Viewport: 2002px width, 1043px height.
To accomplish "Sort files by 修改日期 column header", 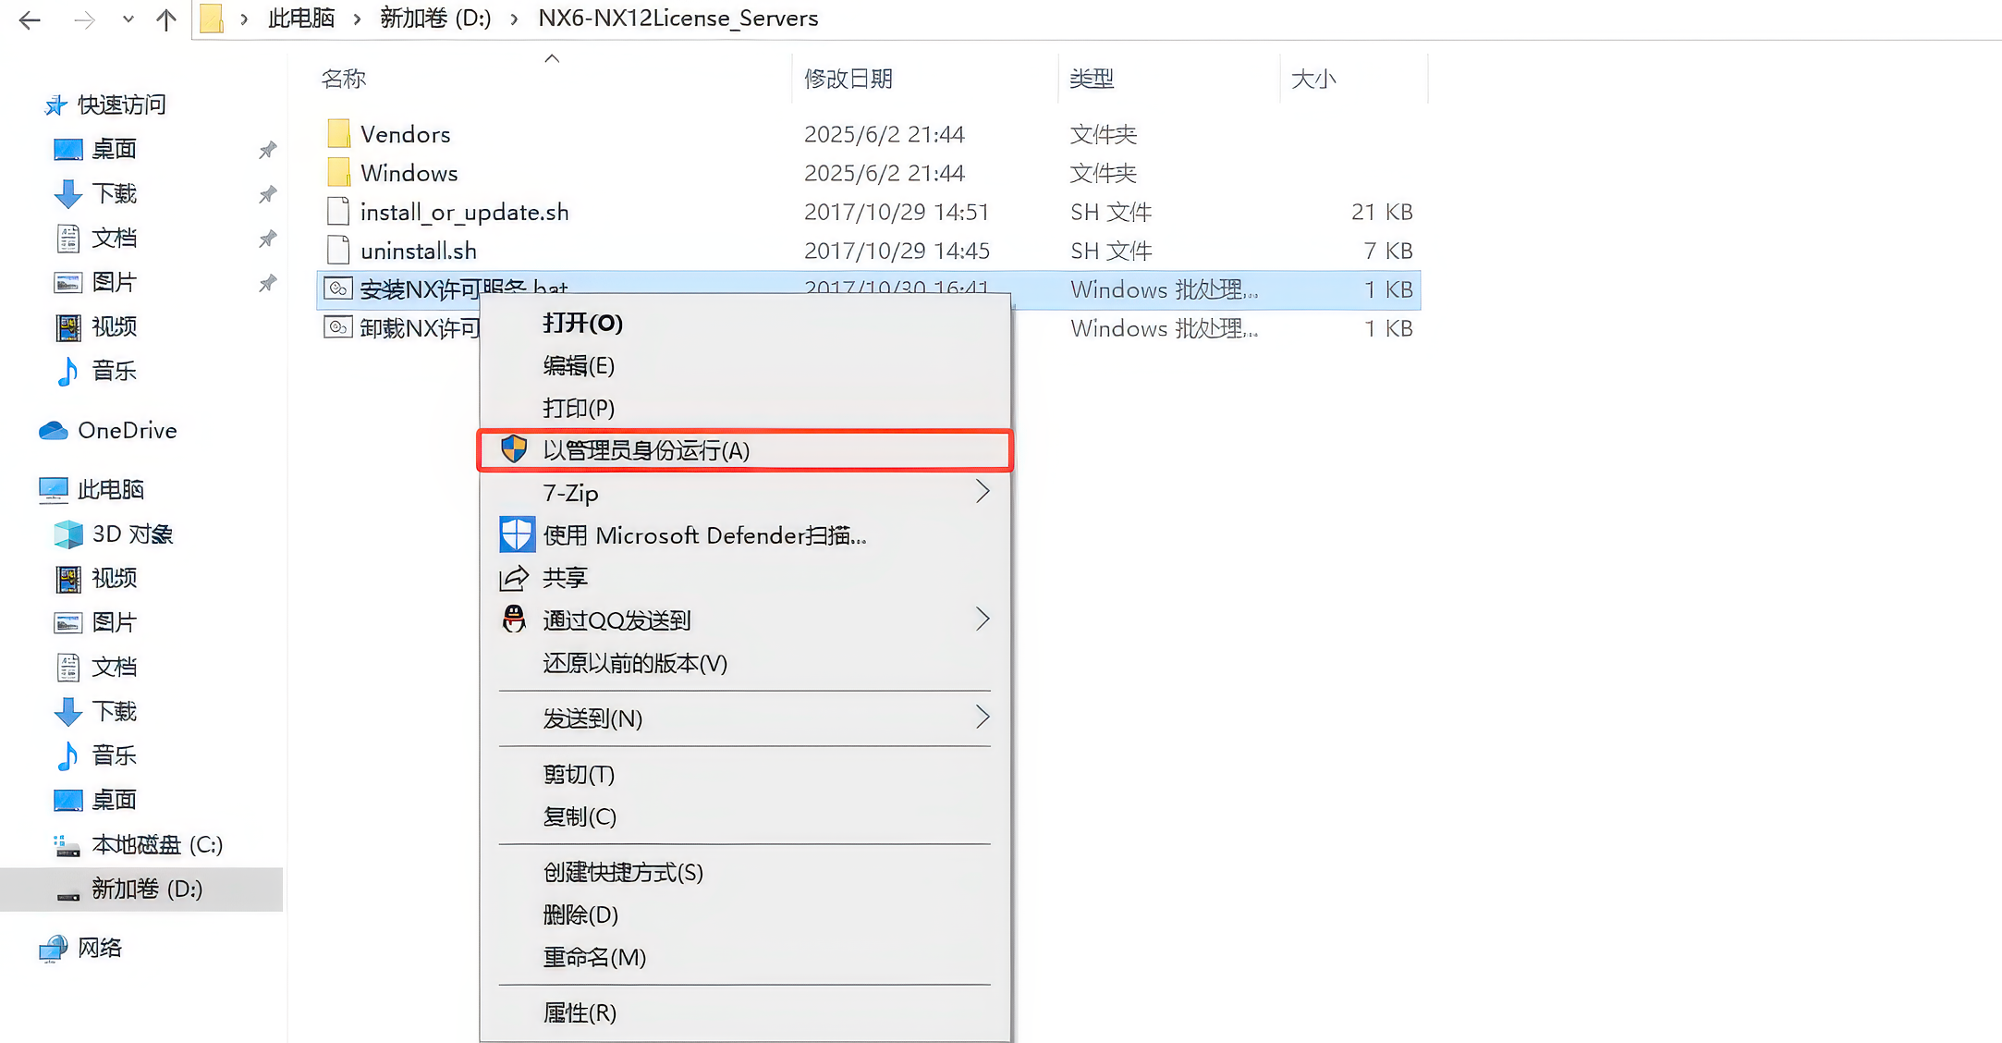I will pos(848,79).
